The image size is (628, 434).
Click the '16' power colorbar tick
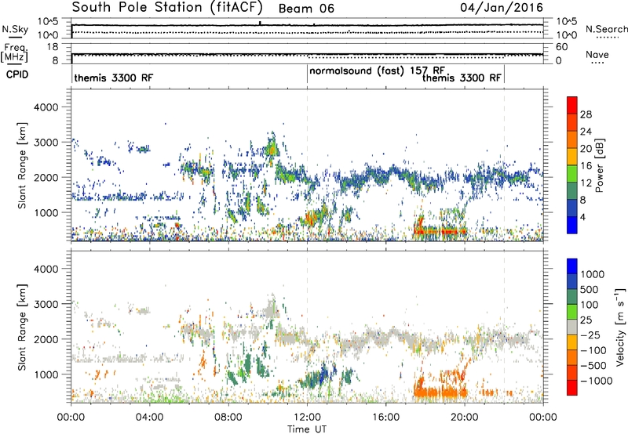pos(586,166)
